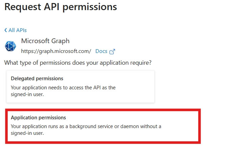Click the back chevron beside All APIs
The height and width of the screenshot is (151, 234).
(x=6, y=30)
